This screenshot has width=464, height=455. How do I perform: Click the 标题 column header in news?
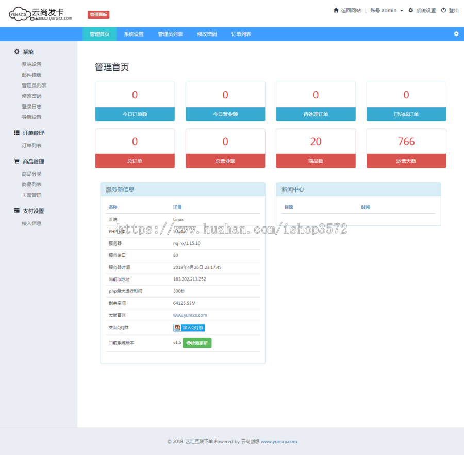289,207
